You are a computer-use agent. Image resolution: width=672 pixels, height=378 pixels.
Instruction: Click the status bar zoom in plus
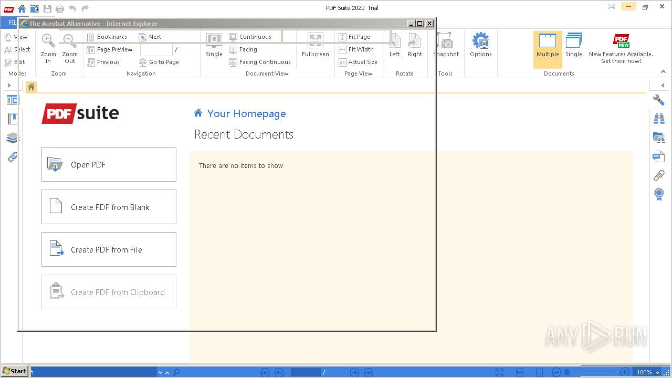[x=625, y=372]
